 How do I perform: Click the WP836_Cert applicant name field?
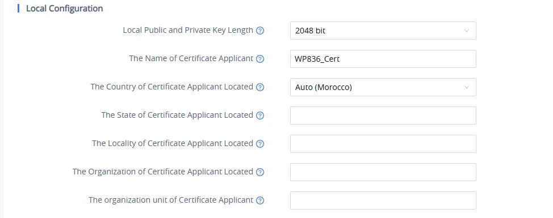point(383,59)
